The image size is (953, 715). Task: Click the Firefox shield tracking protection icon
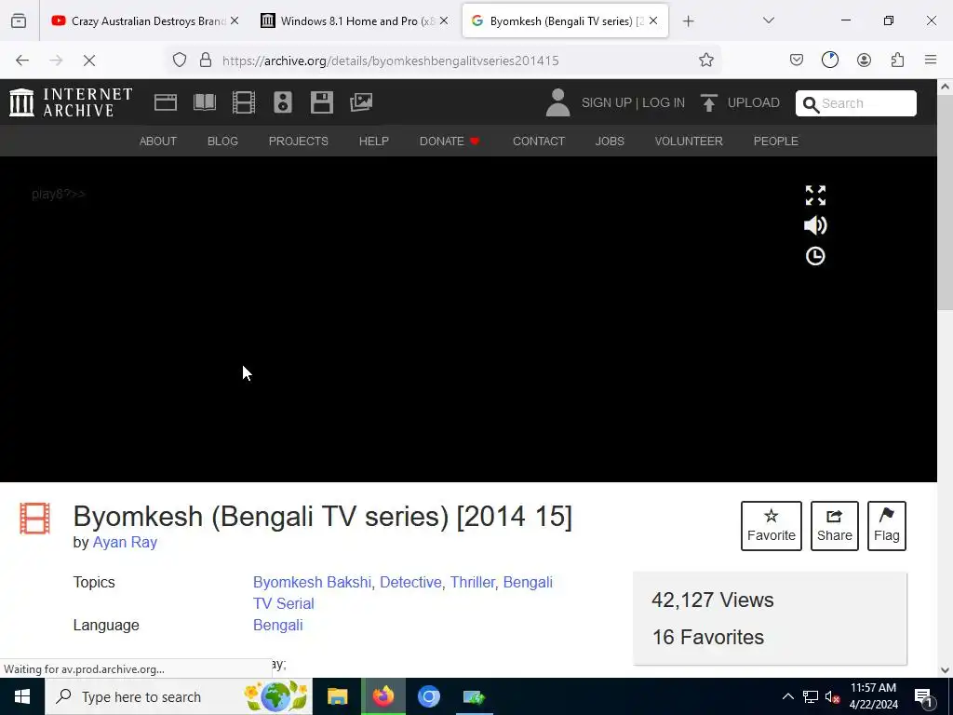tap(180, 61)
